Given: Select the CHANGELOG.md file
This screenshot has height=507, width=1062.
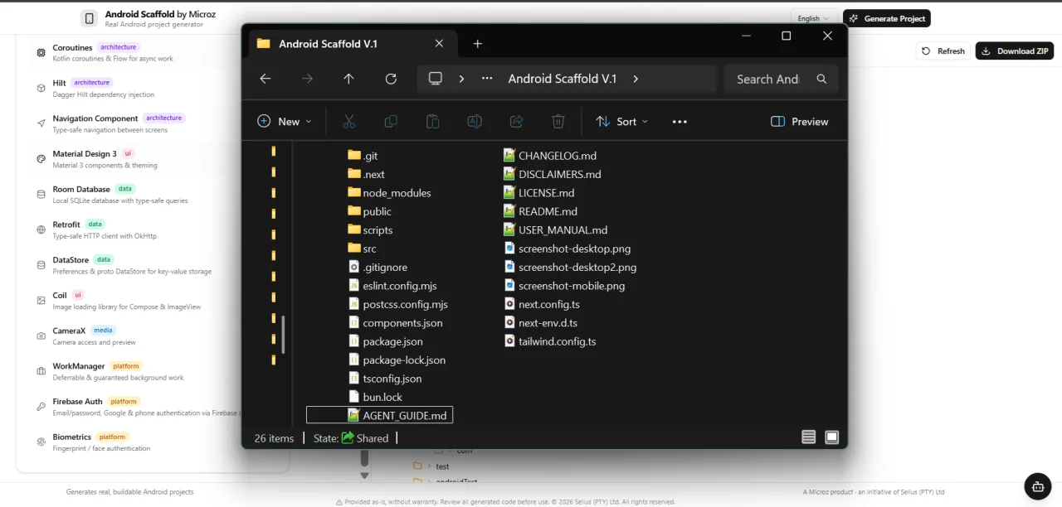Looking at the screenshot, I should [550, 156].
